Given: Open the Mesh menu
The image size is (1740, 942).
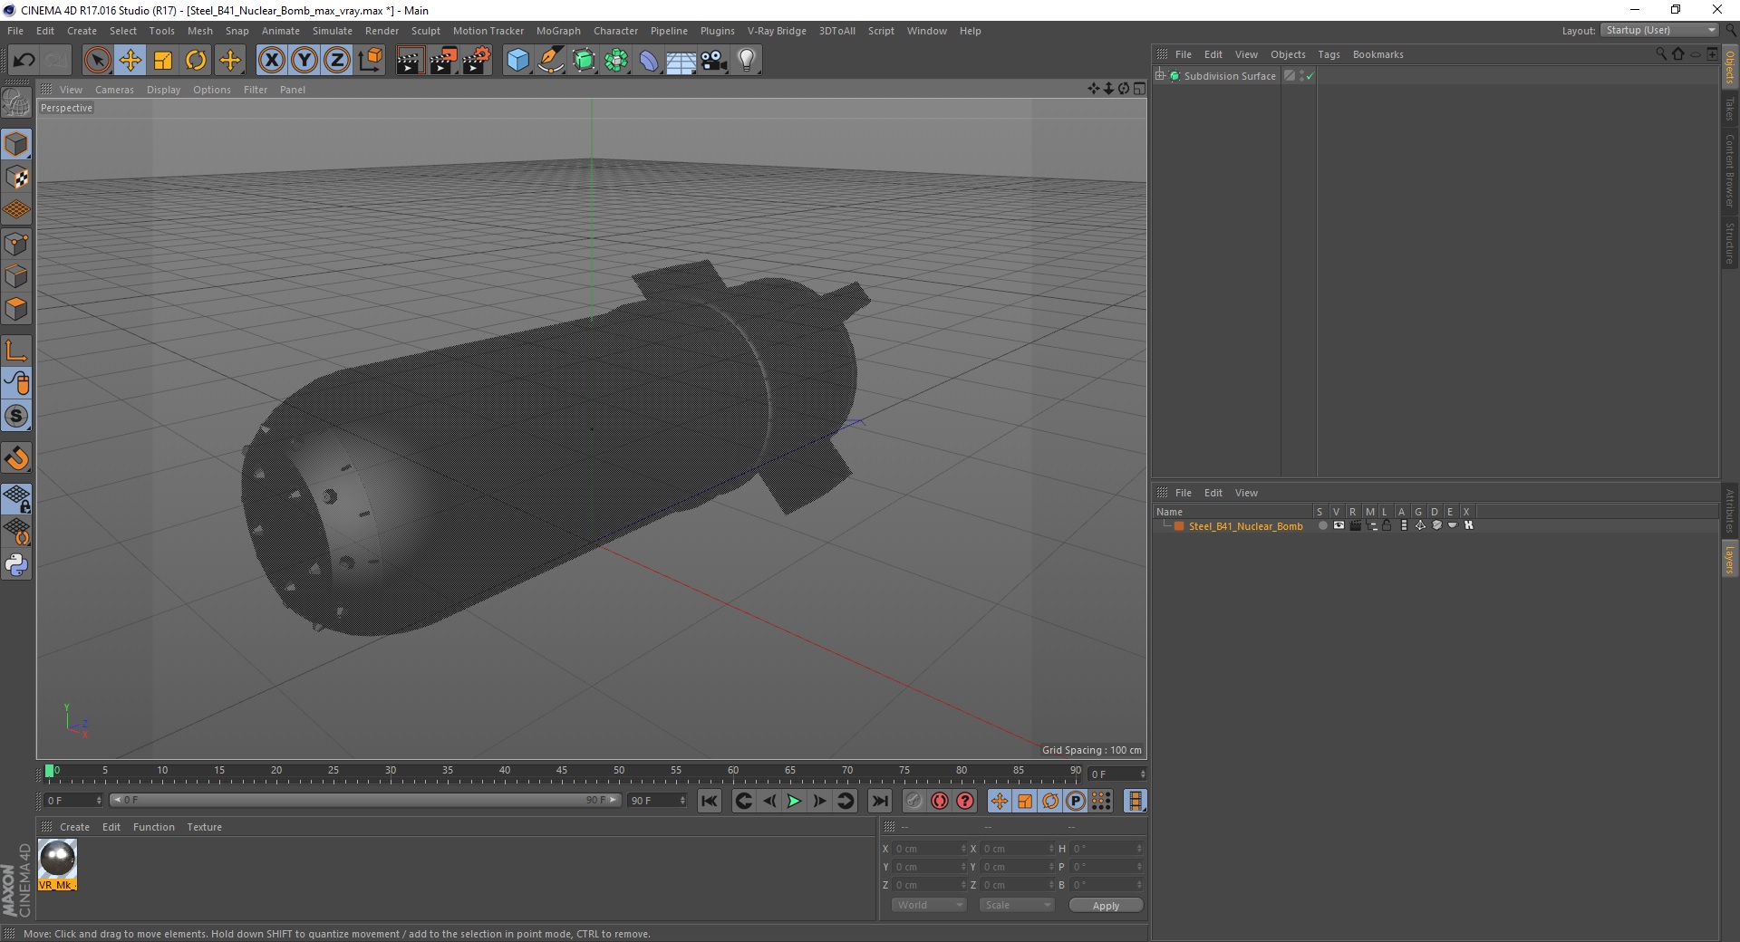Looking at the screenshot, I should pyautogui.click(x=199, y=31).
